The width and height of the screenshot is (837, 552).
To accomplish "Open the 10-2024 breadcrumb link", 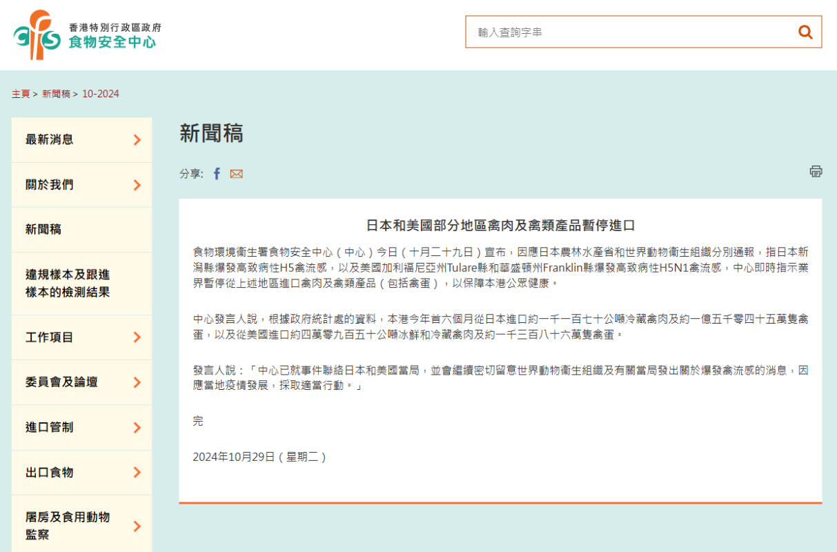I will pos(101,94).
